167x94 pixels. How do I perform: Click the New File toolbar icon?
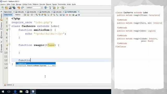pos(3,8)
